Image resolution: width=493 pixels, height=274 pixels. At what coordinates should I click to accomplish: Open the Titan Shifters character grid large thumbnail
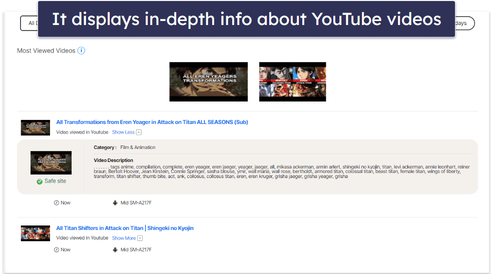click(x=292, y=81)
